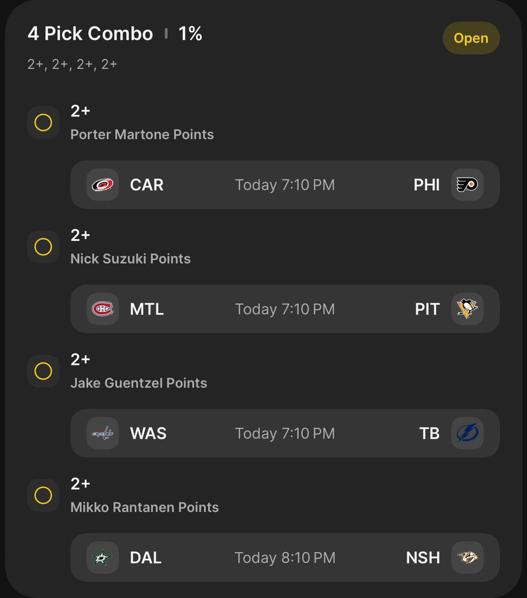Screen dimensions: 527x598
Task: Click the Mikko Rantanen Points label
Action: click(x=145, y=507)
